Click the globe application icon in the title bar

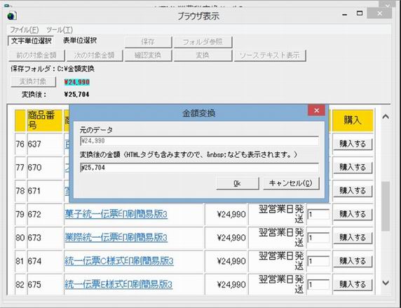pyautogui.click(x=12, y=16)
